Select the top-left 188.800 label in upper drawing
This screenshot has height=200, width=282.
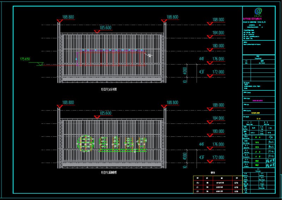tap(68, 17)
